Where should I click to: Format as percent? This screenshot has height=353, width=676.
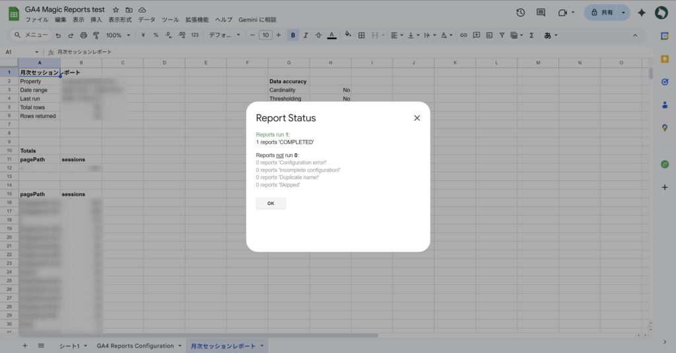(156, 36)
